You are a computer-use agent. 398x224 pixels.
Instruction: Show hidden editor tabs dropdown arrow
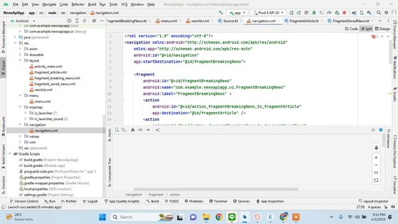(x=380, y=21)
